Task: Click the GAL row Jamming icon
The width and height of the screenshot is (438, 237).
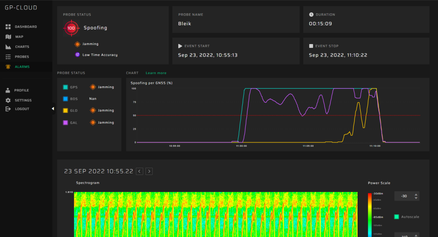Action: point(93,122)
